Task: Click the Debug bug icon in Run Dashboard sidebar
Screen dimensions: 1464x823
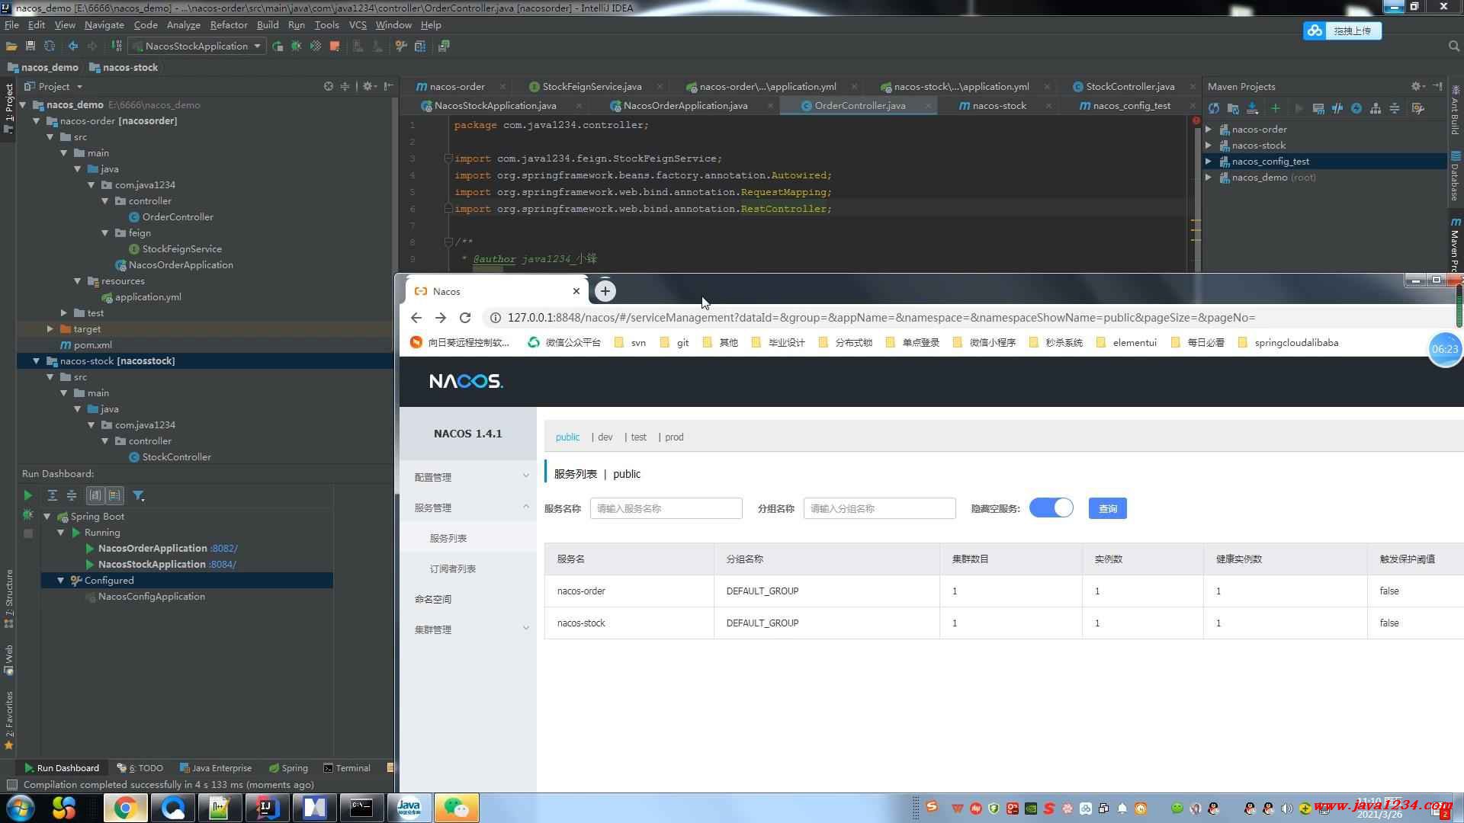Action: 28,515
